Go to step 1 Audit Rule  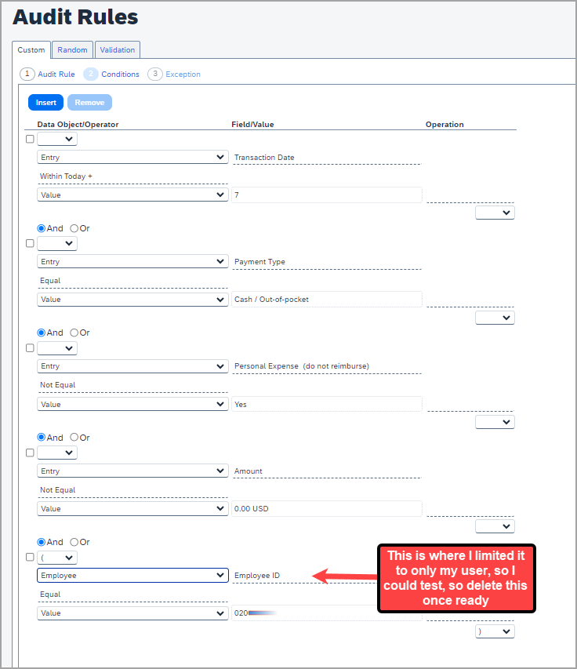(47, 75)
